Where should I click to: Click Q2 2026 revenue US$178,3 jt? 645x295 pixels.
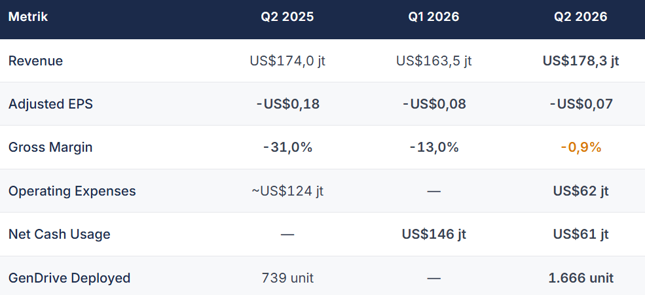point(580,61)
